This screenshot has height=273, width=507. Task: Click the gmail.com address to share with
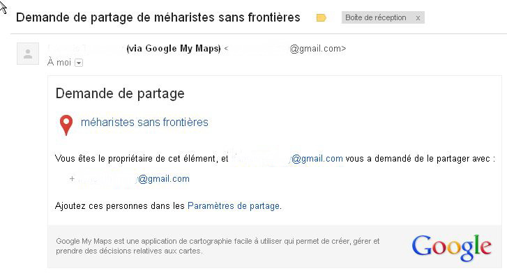(x=133, y=179)
